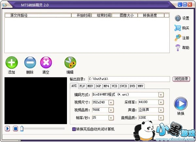This screenshot has width=196, height=142.
Task: Switch to the FLV format tab
Action: coord(82,86)
